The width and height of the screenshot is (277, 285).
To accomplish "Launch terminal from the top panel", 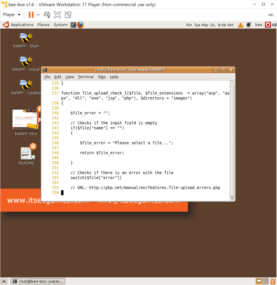I will click(73, 25).
